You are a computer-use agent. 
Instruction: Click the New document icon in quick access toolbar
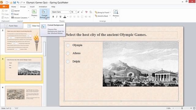coord(7,2)
